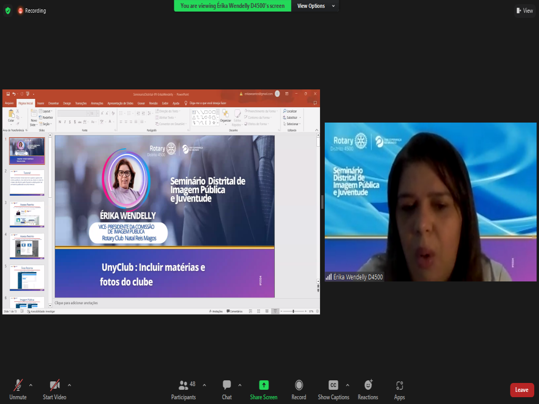The image size is (539, 404).
Task: Click the encryption shield icon
Action: pyautogui.click(x=7, y=11)
